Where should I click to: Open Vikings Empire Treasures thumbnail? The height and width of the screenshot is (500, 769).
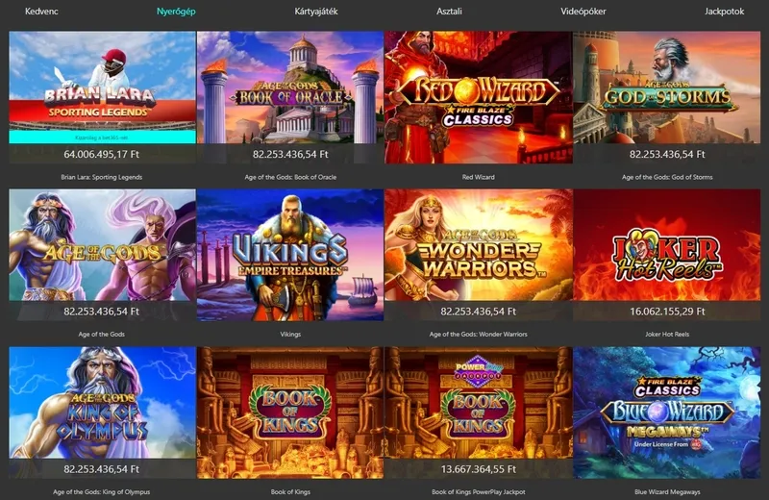pos(290,255)
